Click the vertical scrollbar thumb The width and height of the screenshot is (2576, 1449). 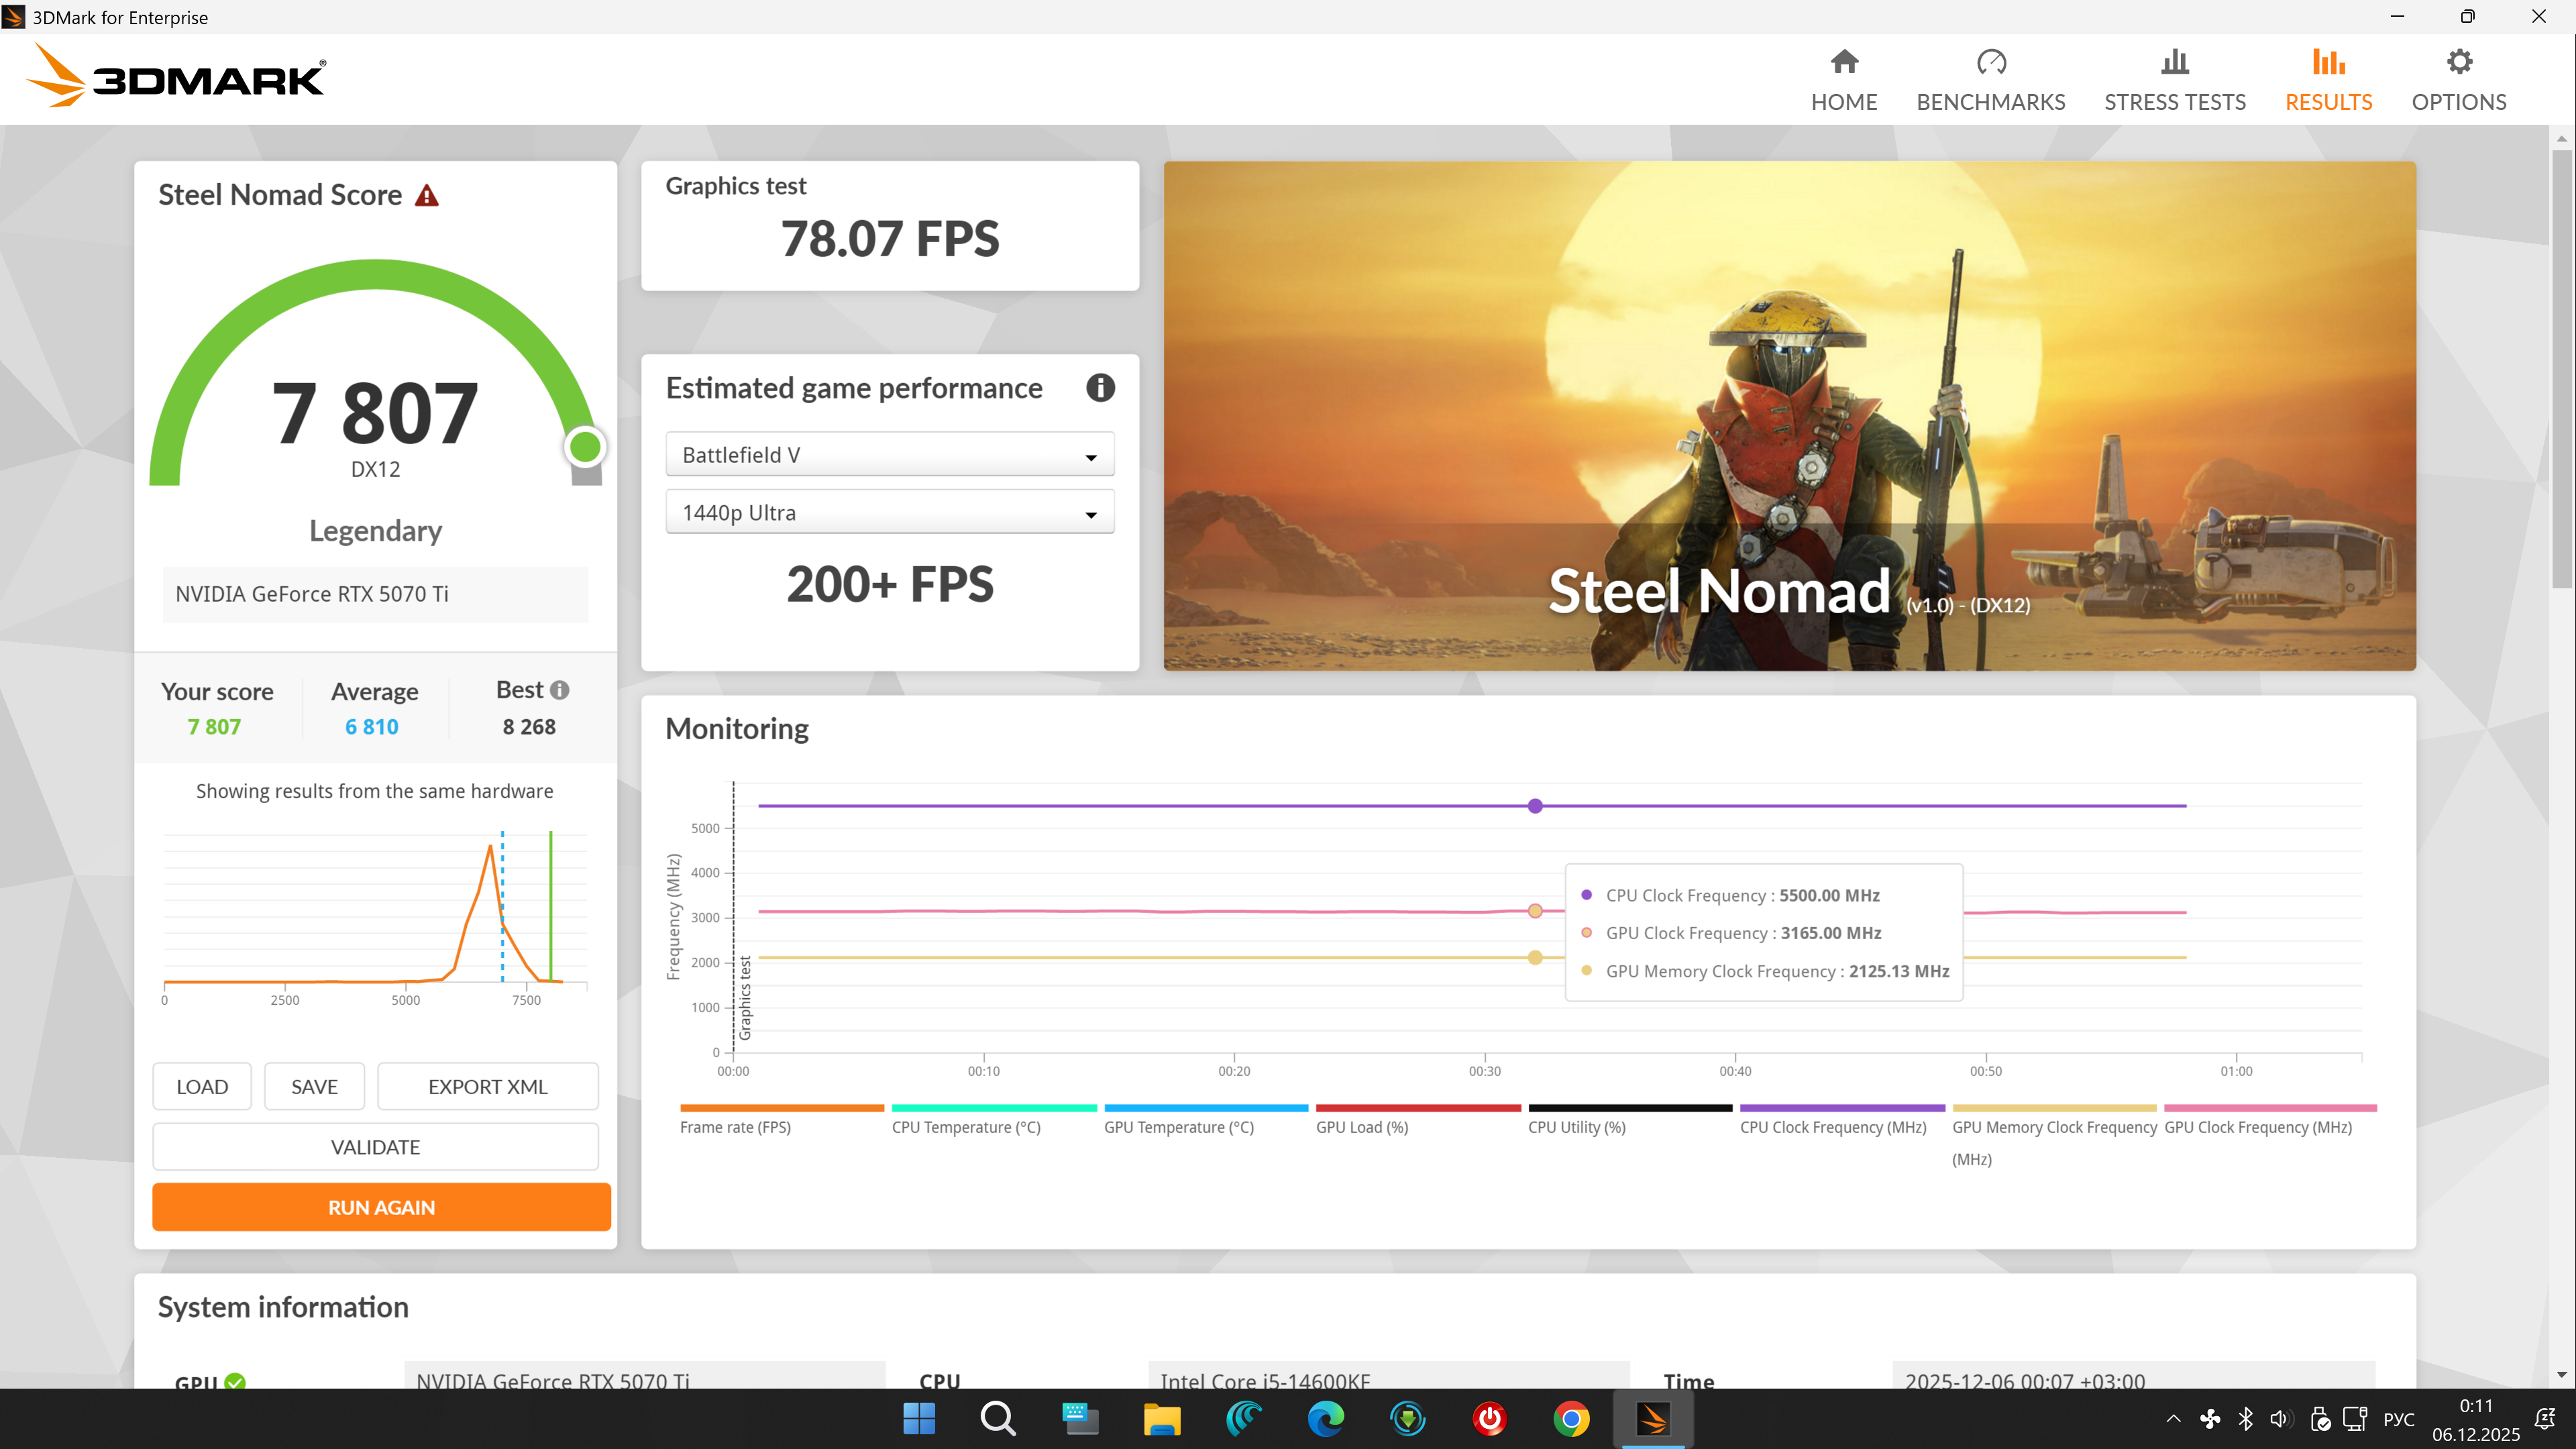point(2561,370)
